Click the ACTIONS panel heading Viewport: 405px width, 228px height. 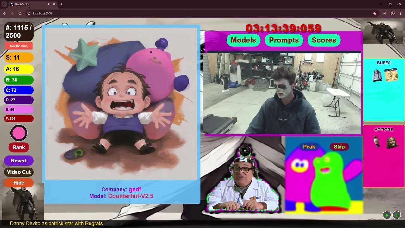click(384, 129)
